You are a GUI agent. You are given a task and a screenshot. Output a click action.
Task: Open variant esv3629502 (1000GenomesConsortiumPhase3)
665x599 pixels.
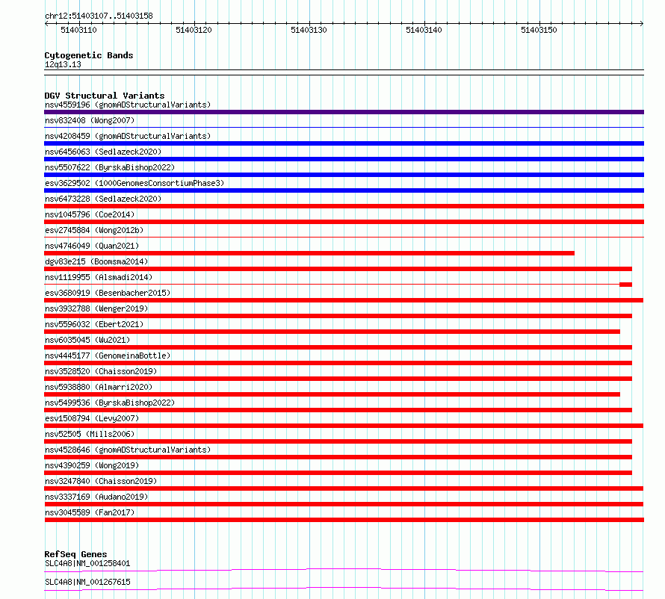[134, 183]
